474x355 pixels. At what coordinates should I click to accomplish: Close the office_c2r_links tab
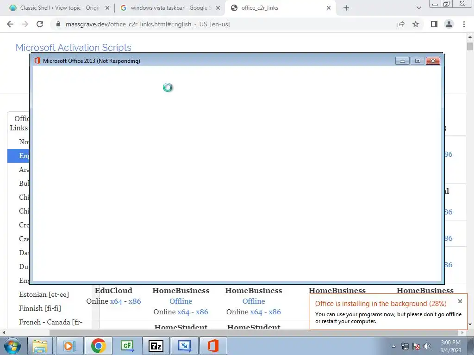tap(329, 8)
